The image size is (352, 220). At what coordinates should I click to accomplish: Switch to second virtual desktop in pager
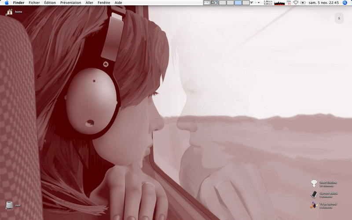point(215,3)
